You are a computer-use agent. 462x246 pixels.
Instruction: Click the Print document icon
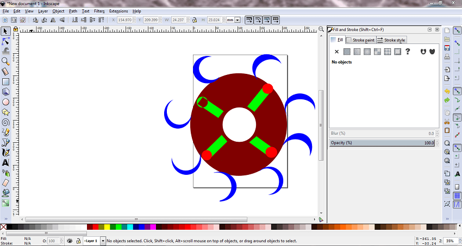click(x=447, y=57)
